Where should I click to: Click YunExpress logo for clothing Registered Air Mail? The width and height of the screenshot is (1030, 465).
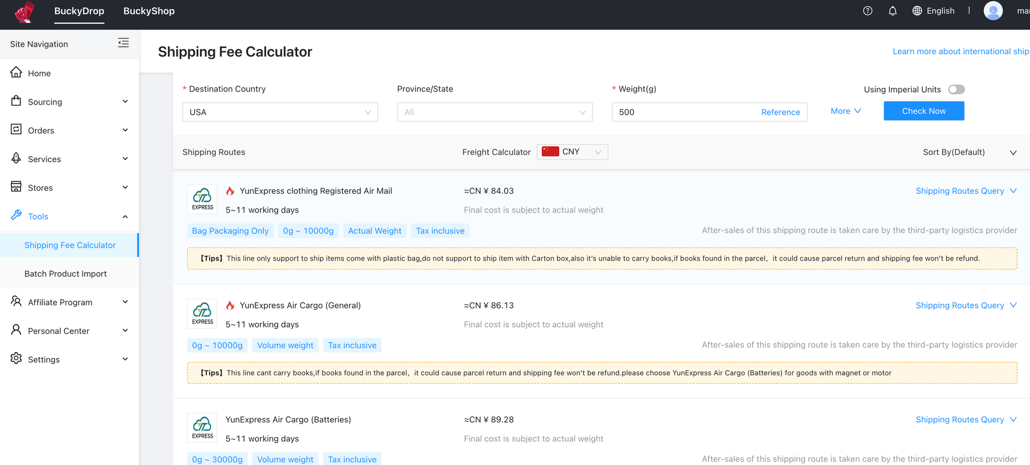coord(202,199)
